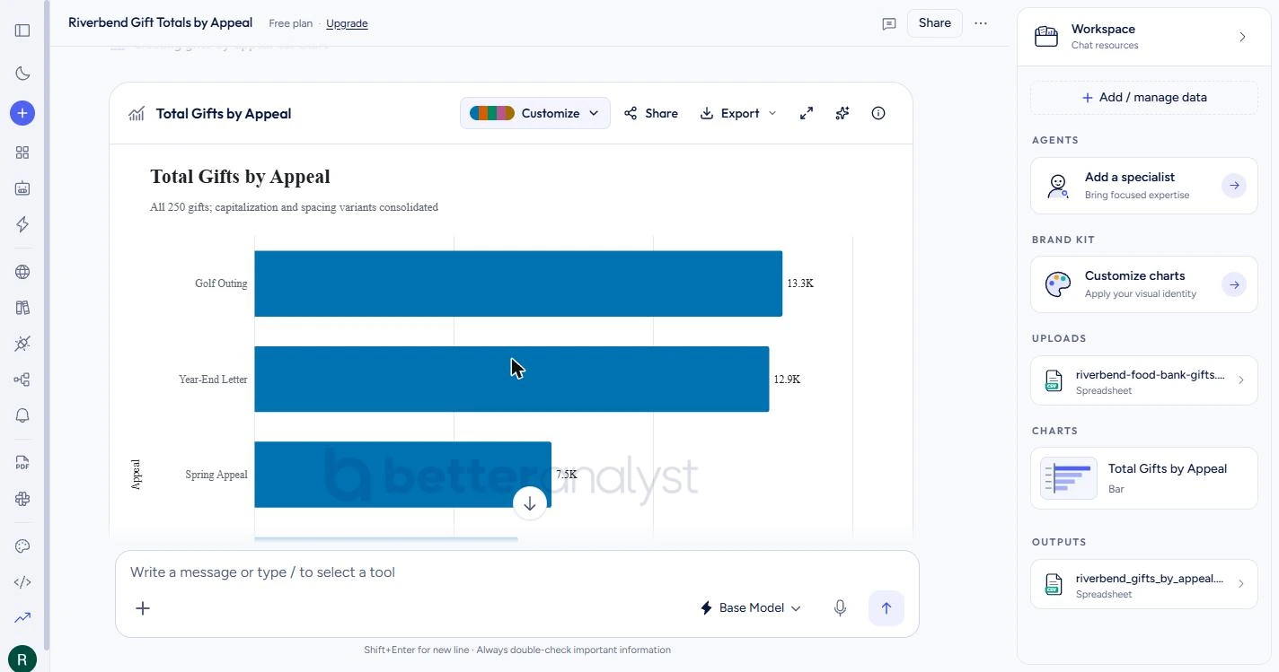Image resolution: width=1279 pixels, height=672 pixels.
Task: Open the library books icon in sidebar
Action: (x=22, y=308)
